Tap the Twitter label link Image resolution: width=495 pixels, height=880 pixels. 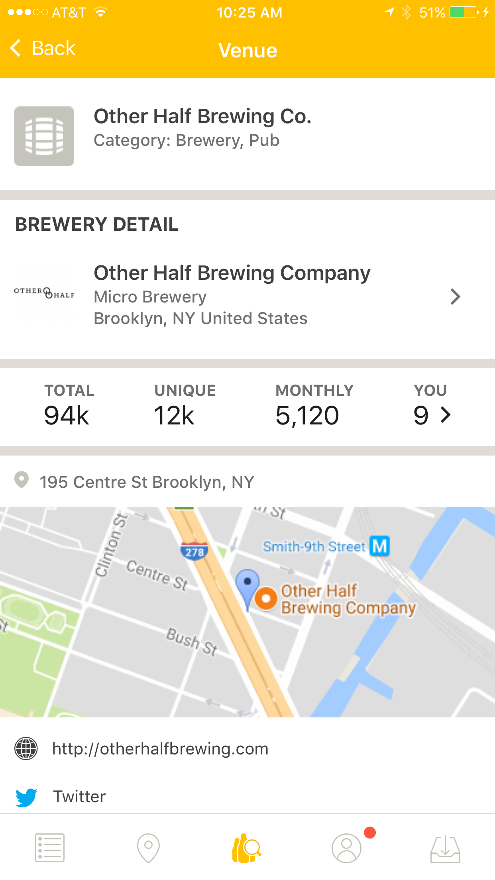pos(80,797)
